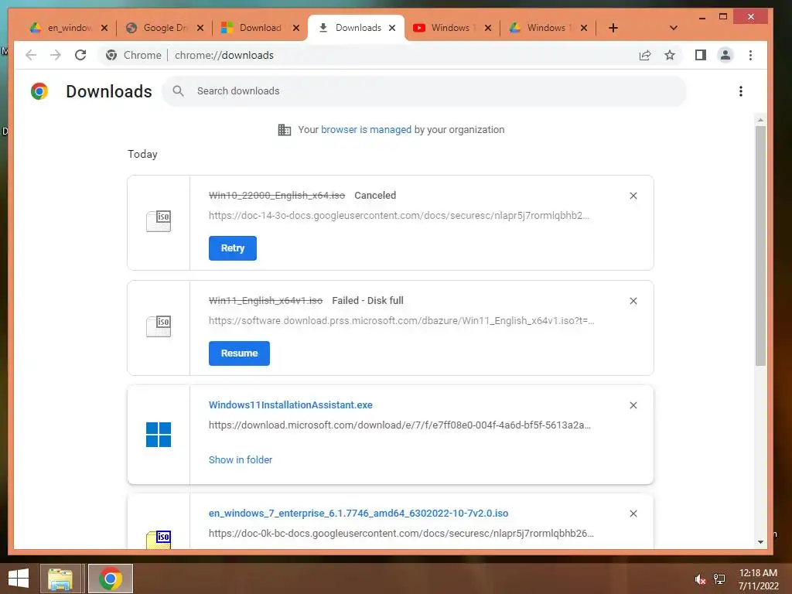Image resolution: width=792 pixels, height=594 pixels.
Task: Click the network tray icon
Action: click(719, 579)
